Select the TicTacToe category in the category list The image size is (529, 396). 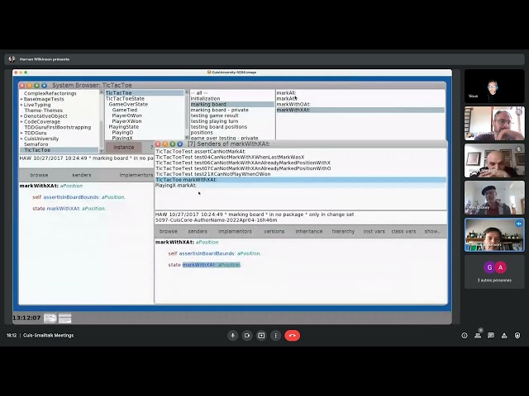pos(59,150)
